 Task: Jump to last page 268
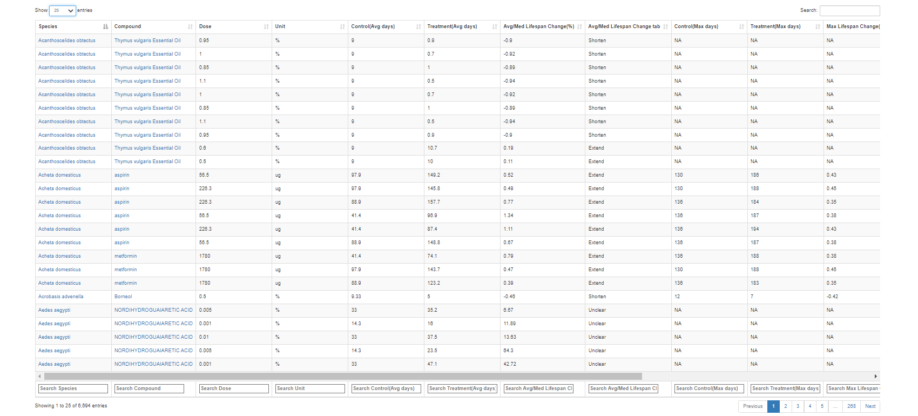[851, 406]
